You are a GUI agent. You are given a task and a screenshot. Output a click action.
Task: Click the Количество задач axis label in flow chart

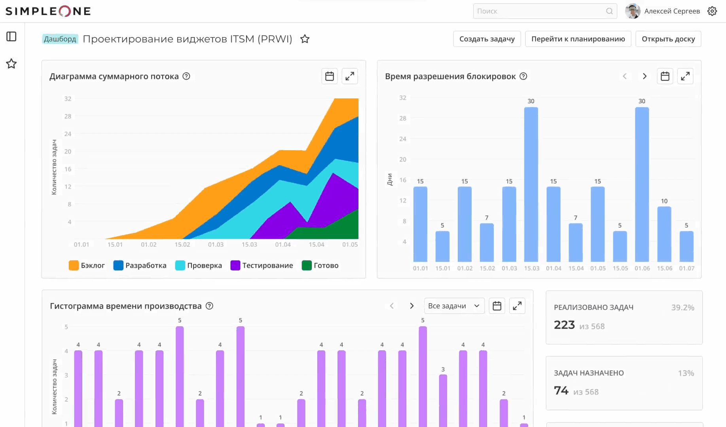click(x=54, y=167)
